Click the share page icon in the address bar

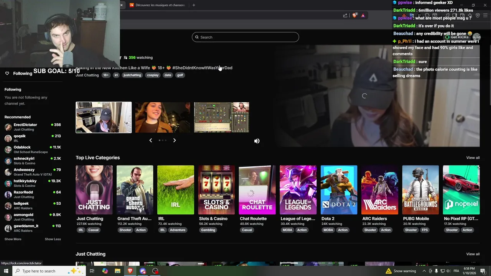345,15
